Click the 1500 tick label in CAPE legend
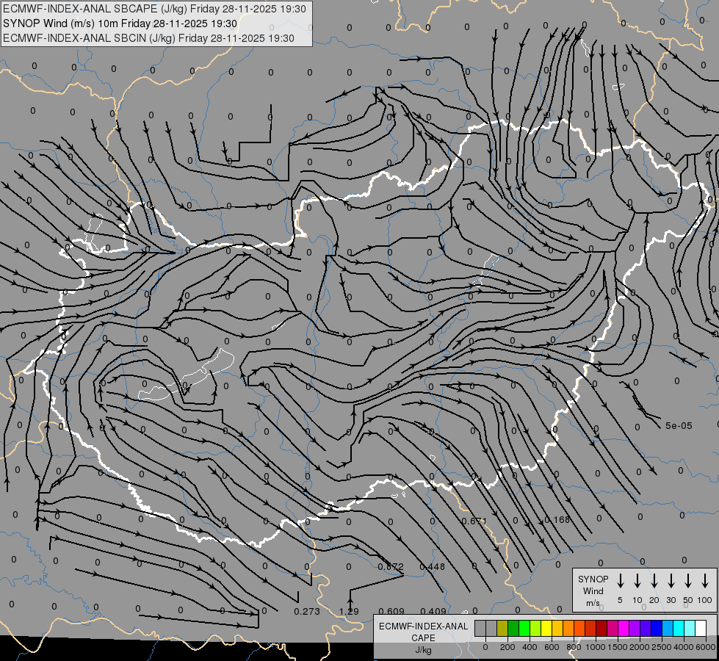This screenshot has height=661, width=719. (x=618, y=647)
